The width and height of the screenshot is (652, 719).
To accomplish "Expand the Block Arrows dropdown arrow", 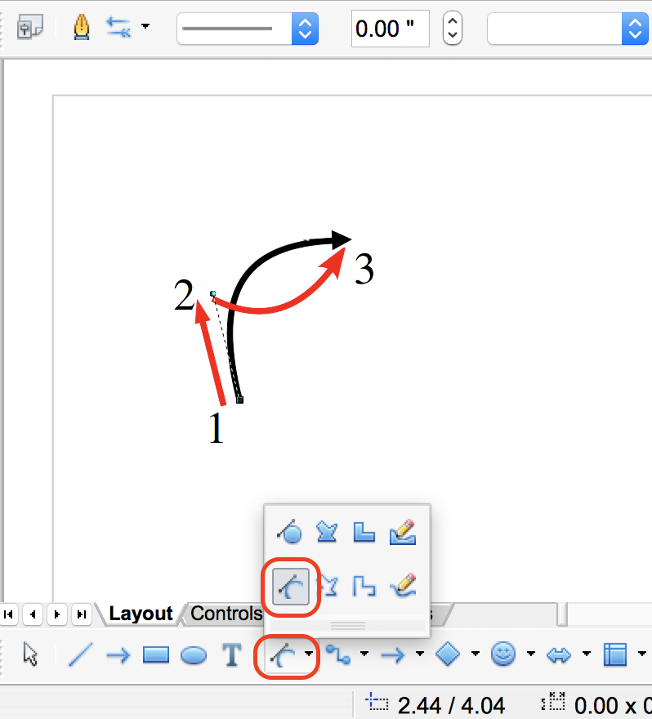I will click(587, 654).
